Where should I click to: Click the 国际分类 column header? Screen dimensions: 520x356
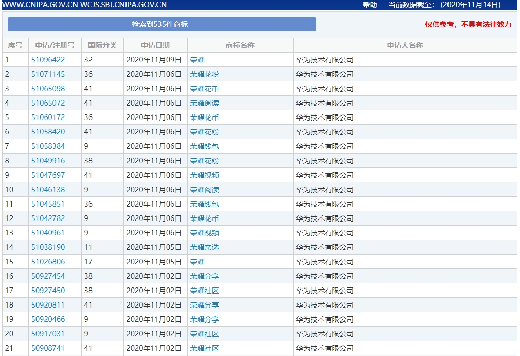coord(102,45)
